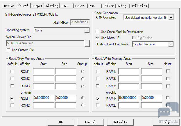Select the Target tab
Image resolution: width=181 pixels, height=126 pixels.
(x=23, y=5)
